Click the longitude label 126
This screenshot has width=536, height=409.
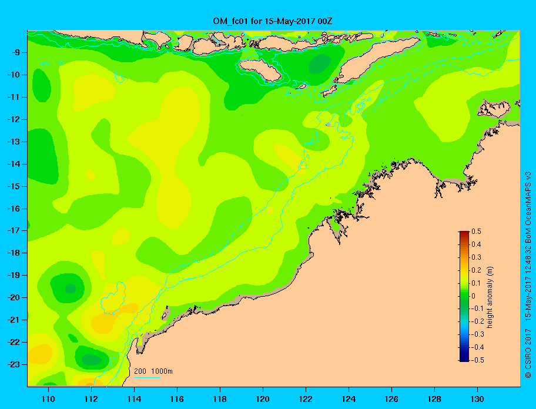[x=391, y=399]
